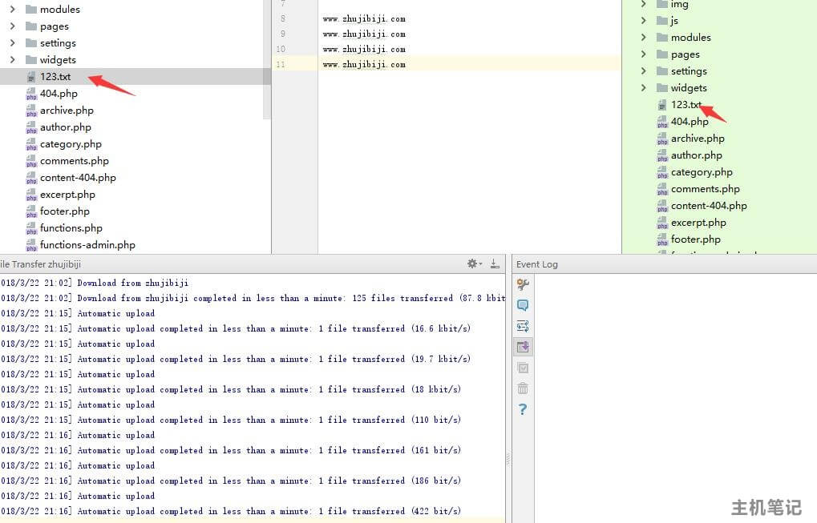This screenshot has height=523, width=817.
Task: Select File Transfer zhujibiji panel title
Action: [x=40, y=264]
